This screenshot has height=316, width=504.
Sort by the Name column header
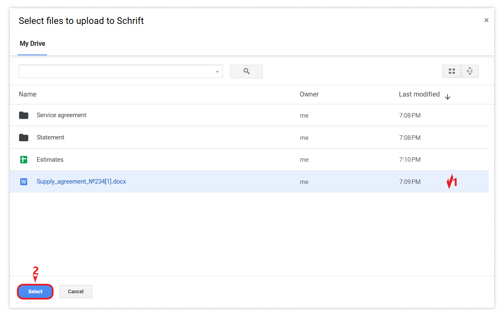click(x=28, y=94)
